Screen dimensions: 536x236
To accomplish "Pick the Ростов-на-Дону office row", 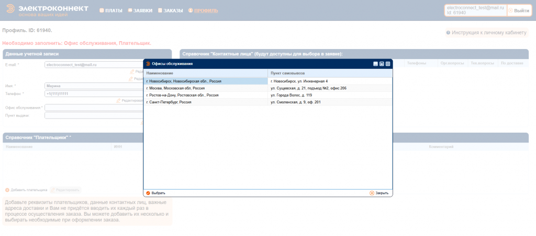I will click(205, 96).
